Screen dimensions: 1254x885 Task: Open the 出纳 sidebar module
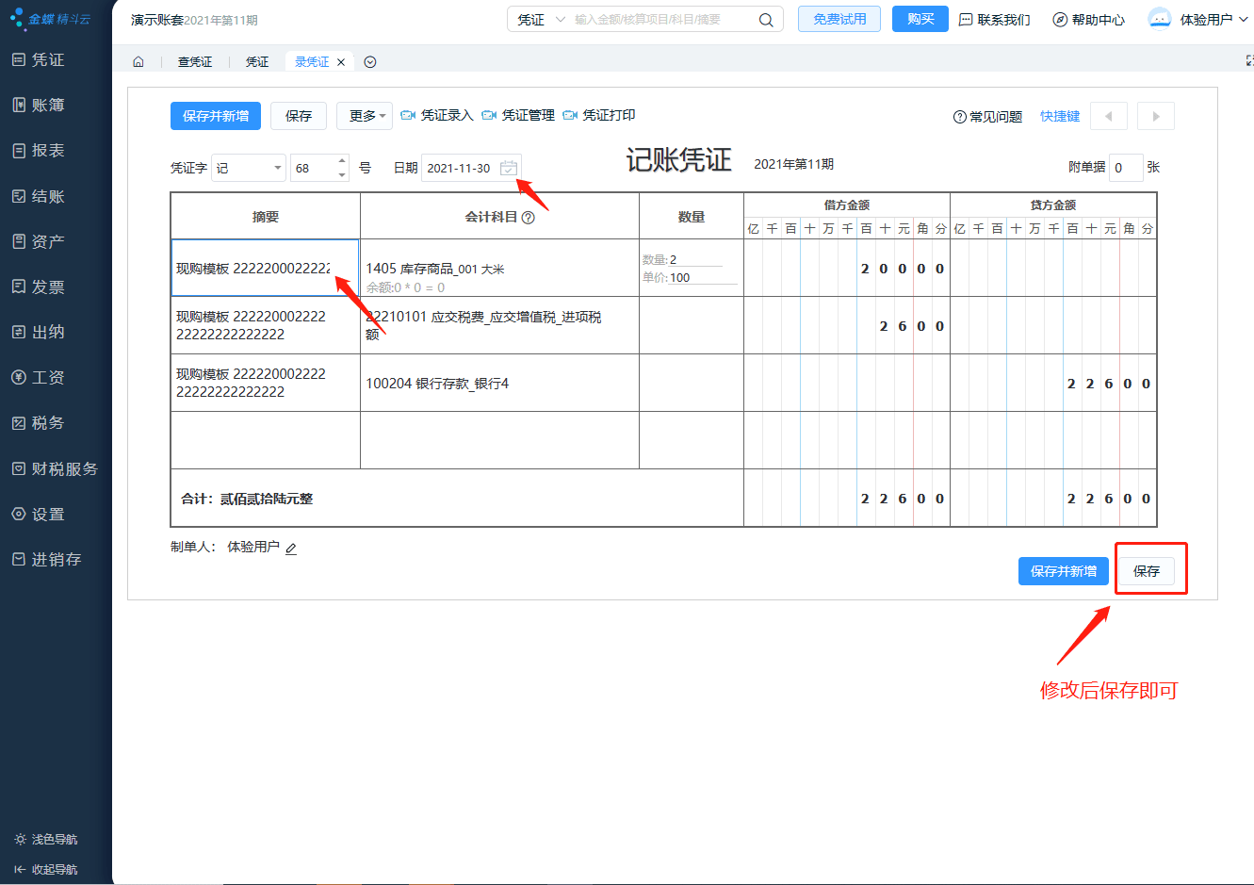pyautogui.click(x=39, y=332)
